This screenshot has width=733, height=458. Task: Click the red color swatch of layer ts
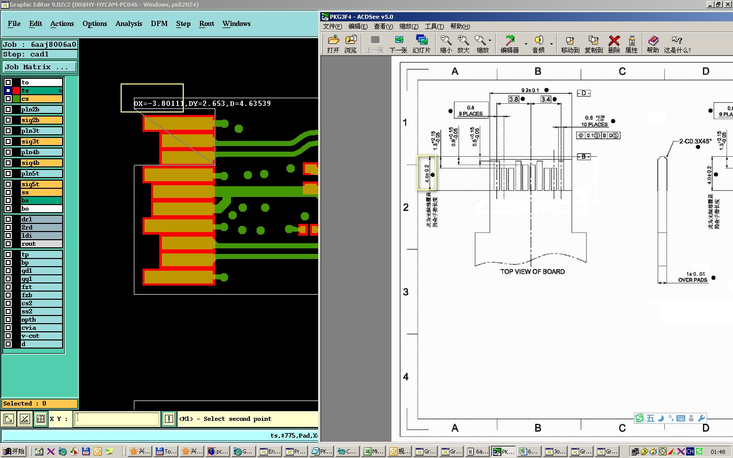pyautogui.click(x=16, y=91)
